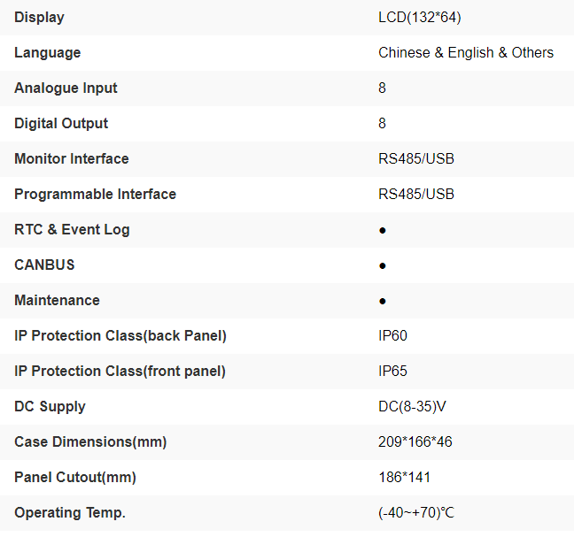
Task: Click the IP Protection Class(front panel) label
Action: [x=120, y=372]
